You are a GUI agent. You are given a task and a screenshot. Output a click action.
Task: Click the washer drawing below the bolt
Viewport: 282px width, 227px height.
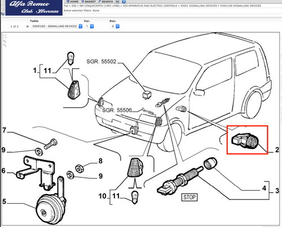coord(39,152)
